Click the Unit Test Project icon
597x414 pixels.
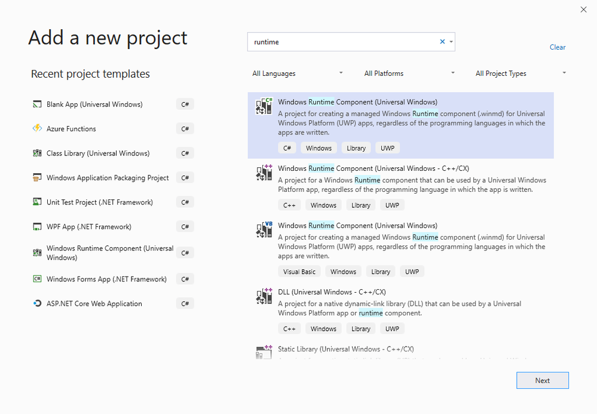pyautogui.click(x=37, y=203)
